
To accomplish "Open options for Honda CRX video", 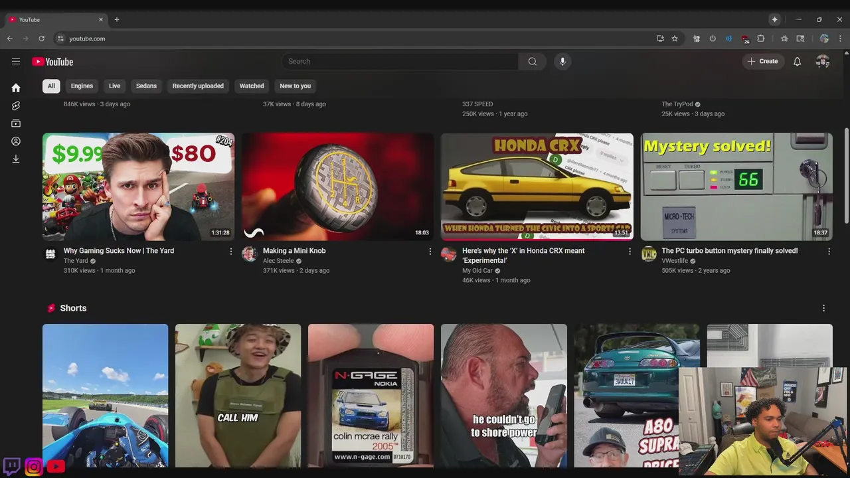I will click(x=630, y=252).
